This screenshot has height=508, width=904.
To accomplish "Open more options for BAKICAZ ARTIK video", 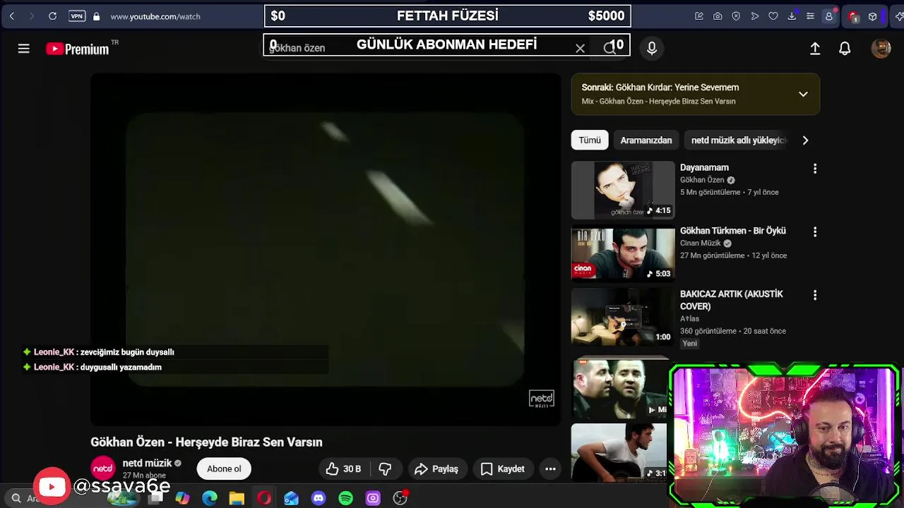I will [815, 295].
